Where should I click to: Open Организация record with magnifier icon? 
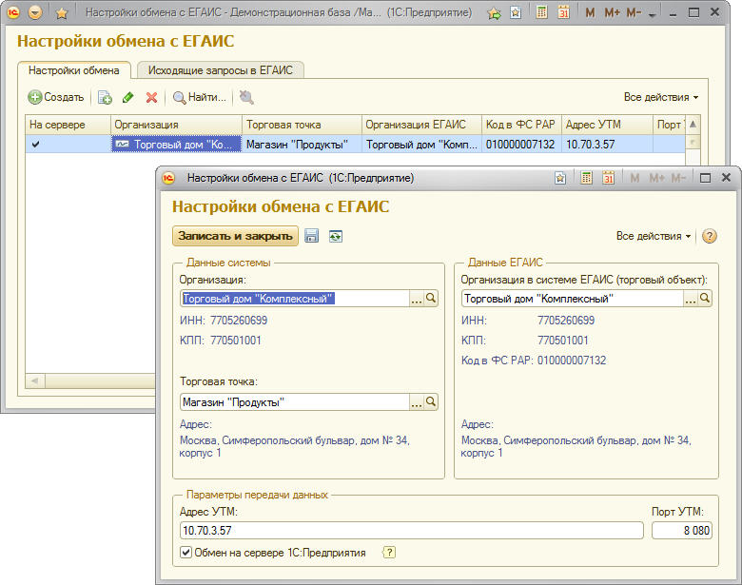coord(431,298)
